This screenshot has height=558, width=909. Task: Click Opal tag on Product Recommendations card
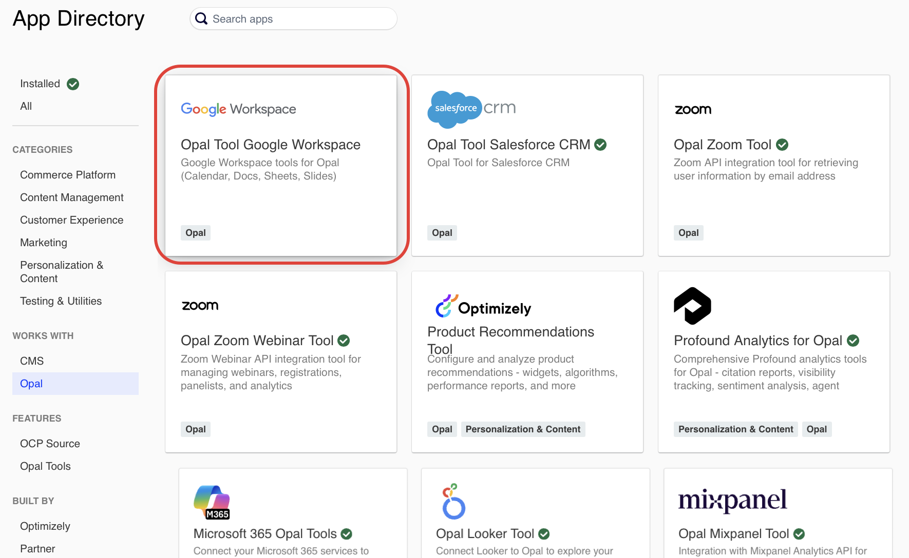click(x=442, y=429)
